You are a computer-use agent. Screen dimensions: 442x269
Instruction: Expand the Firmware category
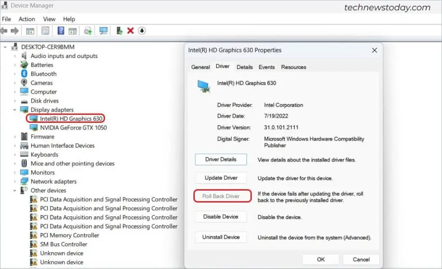point(15,137)
